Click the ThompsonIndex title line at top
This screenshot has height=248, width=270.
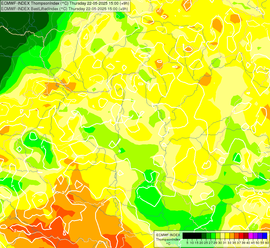click(65, 3)
